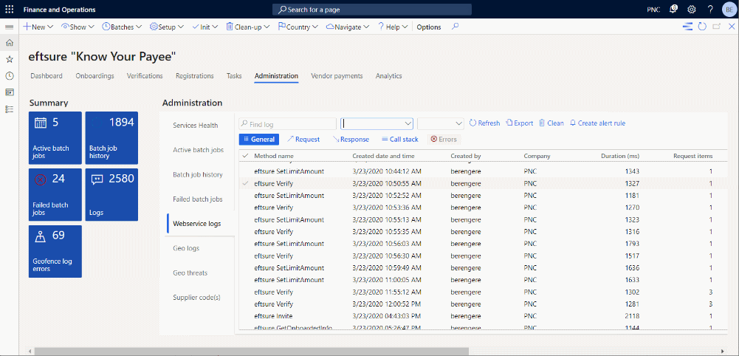The height and width of the screenshot is (356, 739).
Task: Click Create alert rule
Action: point(597,123)
